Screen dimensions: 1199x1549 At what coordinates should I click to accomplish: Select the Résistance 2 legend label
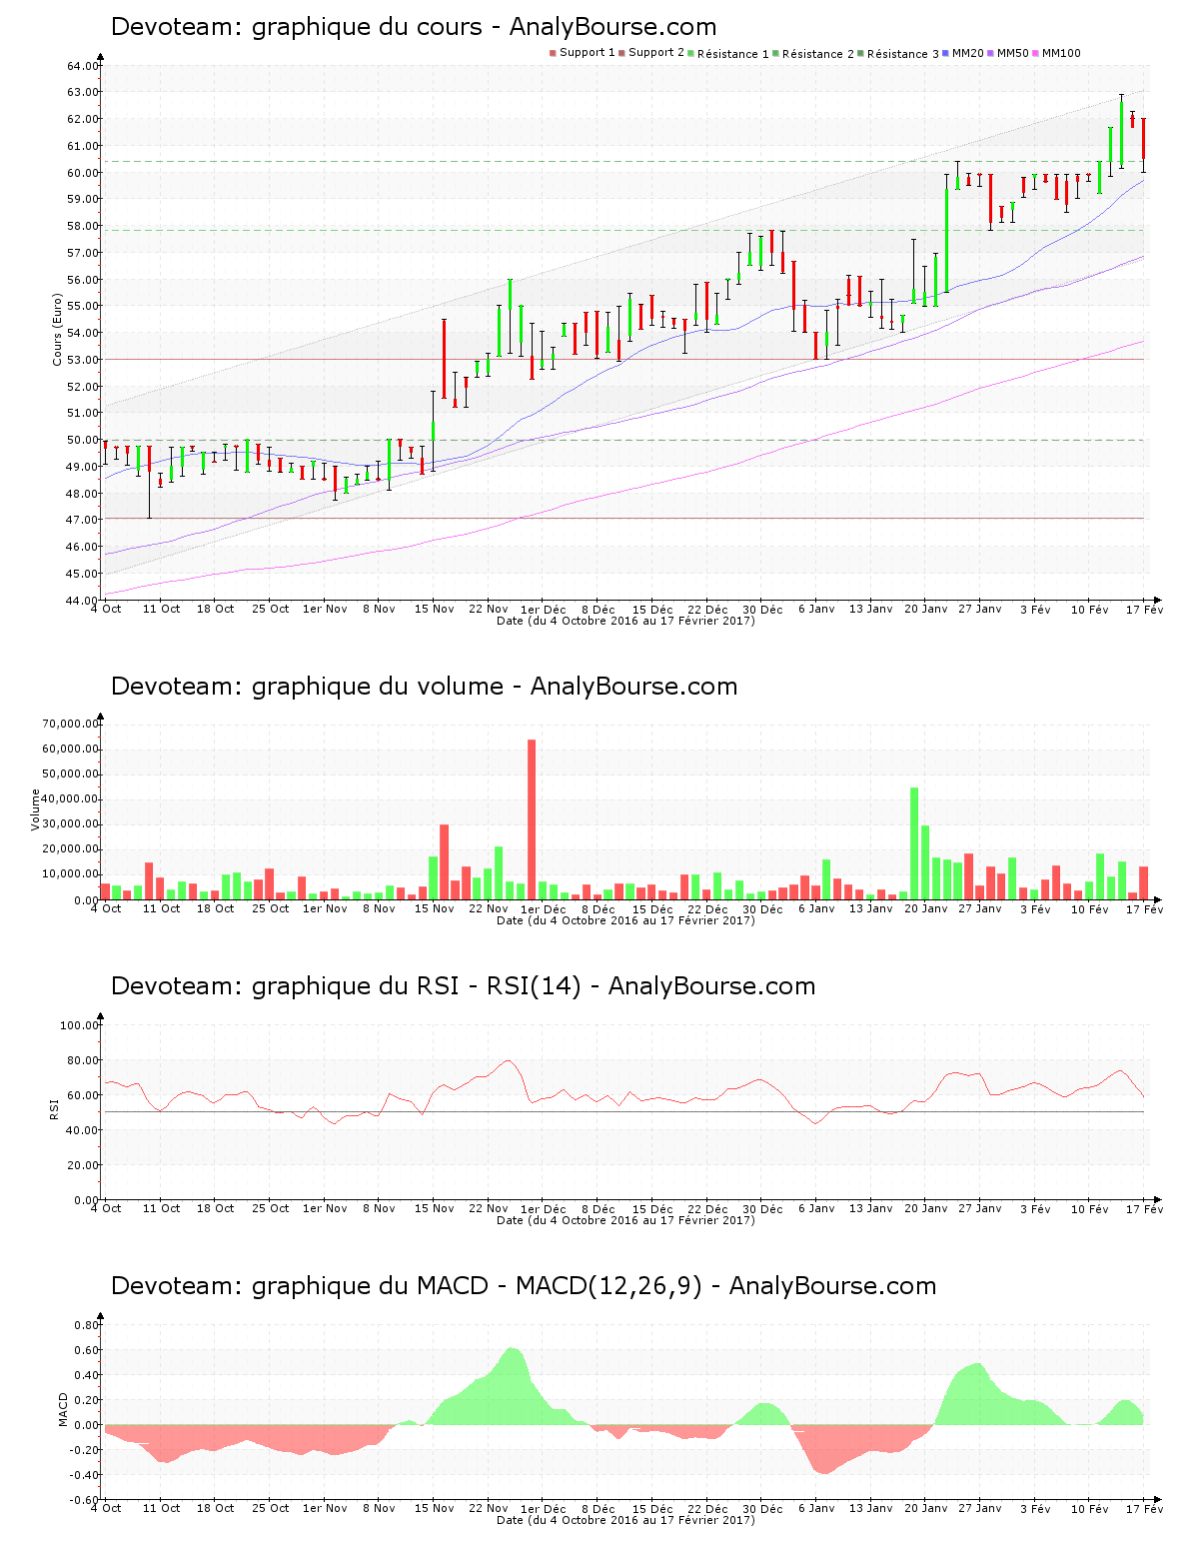coord(818,54)
